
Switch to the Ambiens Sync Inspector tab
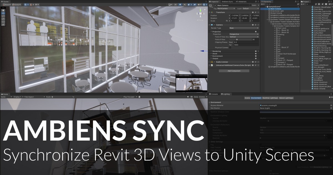pyautogui.click(x=227, y=2)
